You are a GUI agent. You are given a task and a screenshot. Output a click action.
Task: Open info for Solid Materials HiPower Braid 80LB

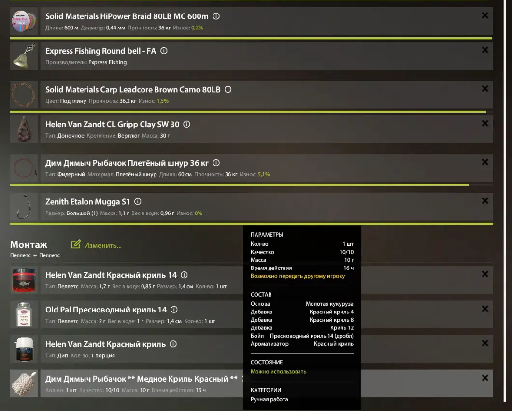point(216,16)
